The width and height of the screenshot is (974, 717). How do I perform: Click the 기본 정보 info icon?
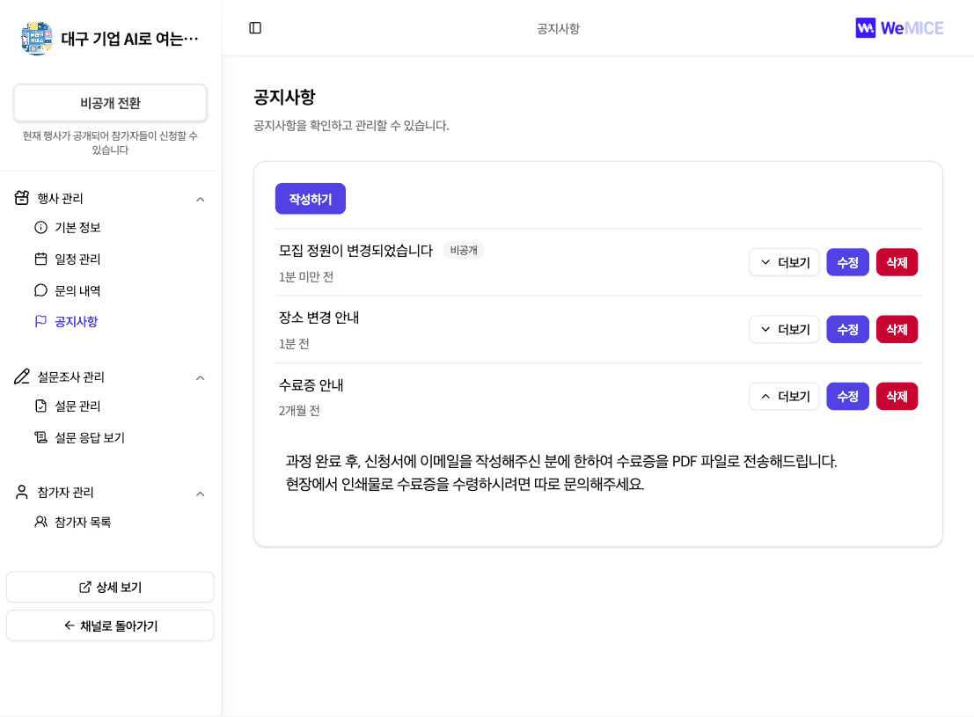coord(41,227)
